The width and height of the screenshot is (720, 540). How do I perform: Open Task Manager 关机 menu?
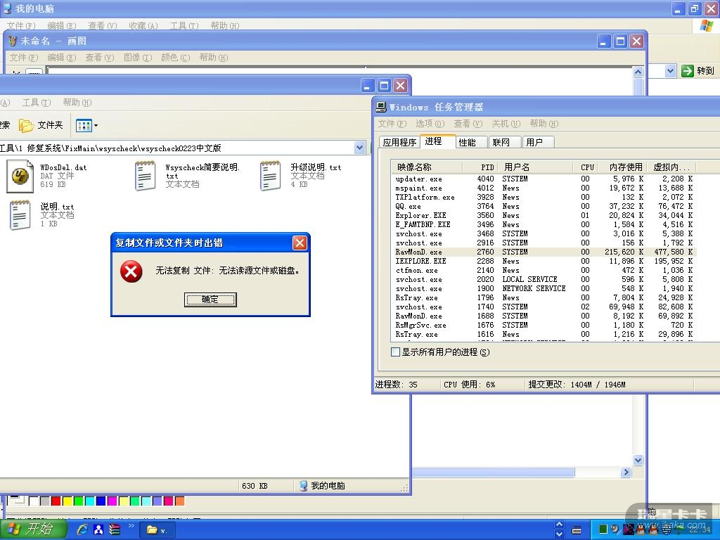pyautogui.click(x=506, y=124)
